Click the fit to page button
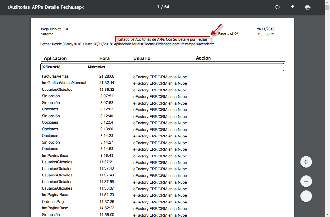This screenshot has width=330, height=217. [x=306, y=162]
